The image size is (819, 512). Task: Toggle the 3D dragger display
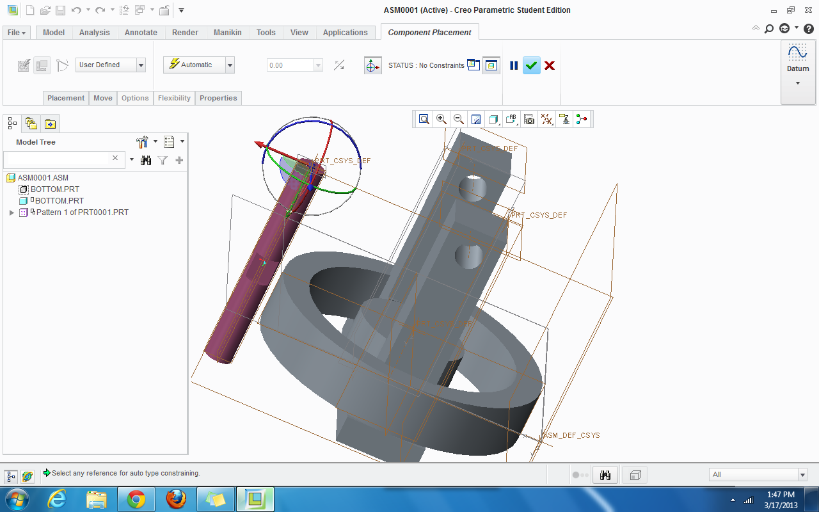373,65
